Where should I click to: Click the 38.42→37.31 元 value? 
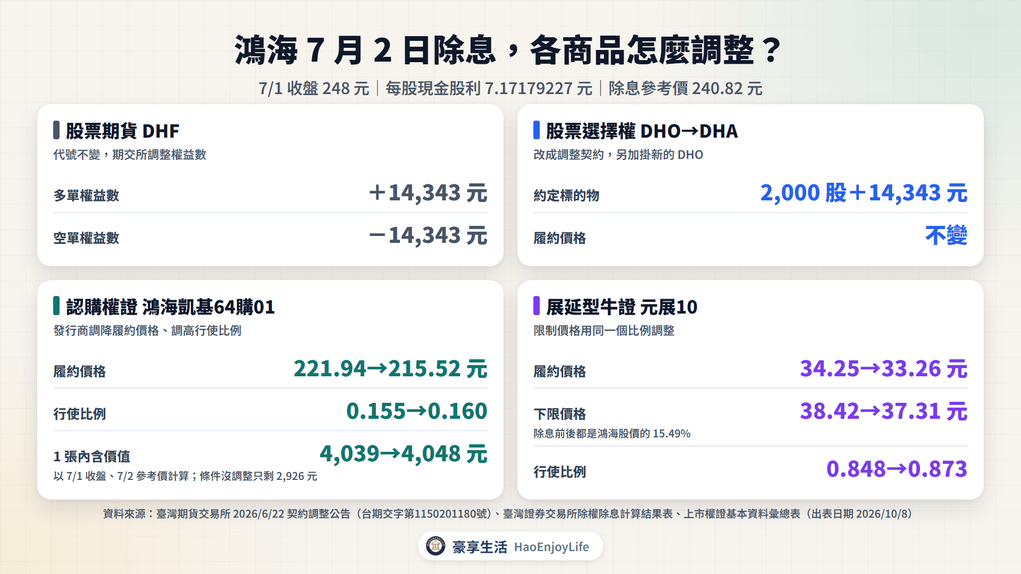pyautogui.click(x=884, y=411)
